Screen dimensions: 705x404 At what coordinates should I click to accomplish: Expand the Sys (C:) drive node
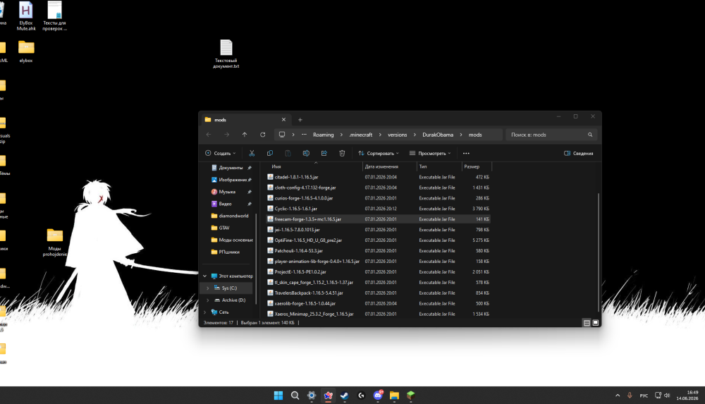pyautogui.click(x=208, y=288)
